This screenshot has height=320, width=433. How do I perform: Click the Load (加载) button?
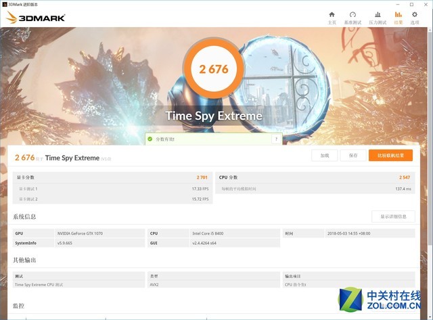[325, 156]
